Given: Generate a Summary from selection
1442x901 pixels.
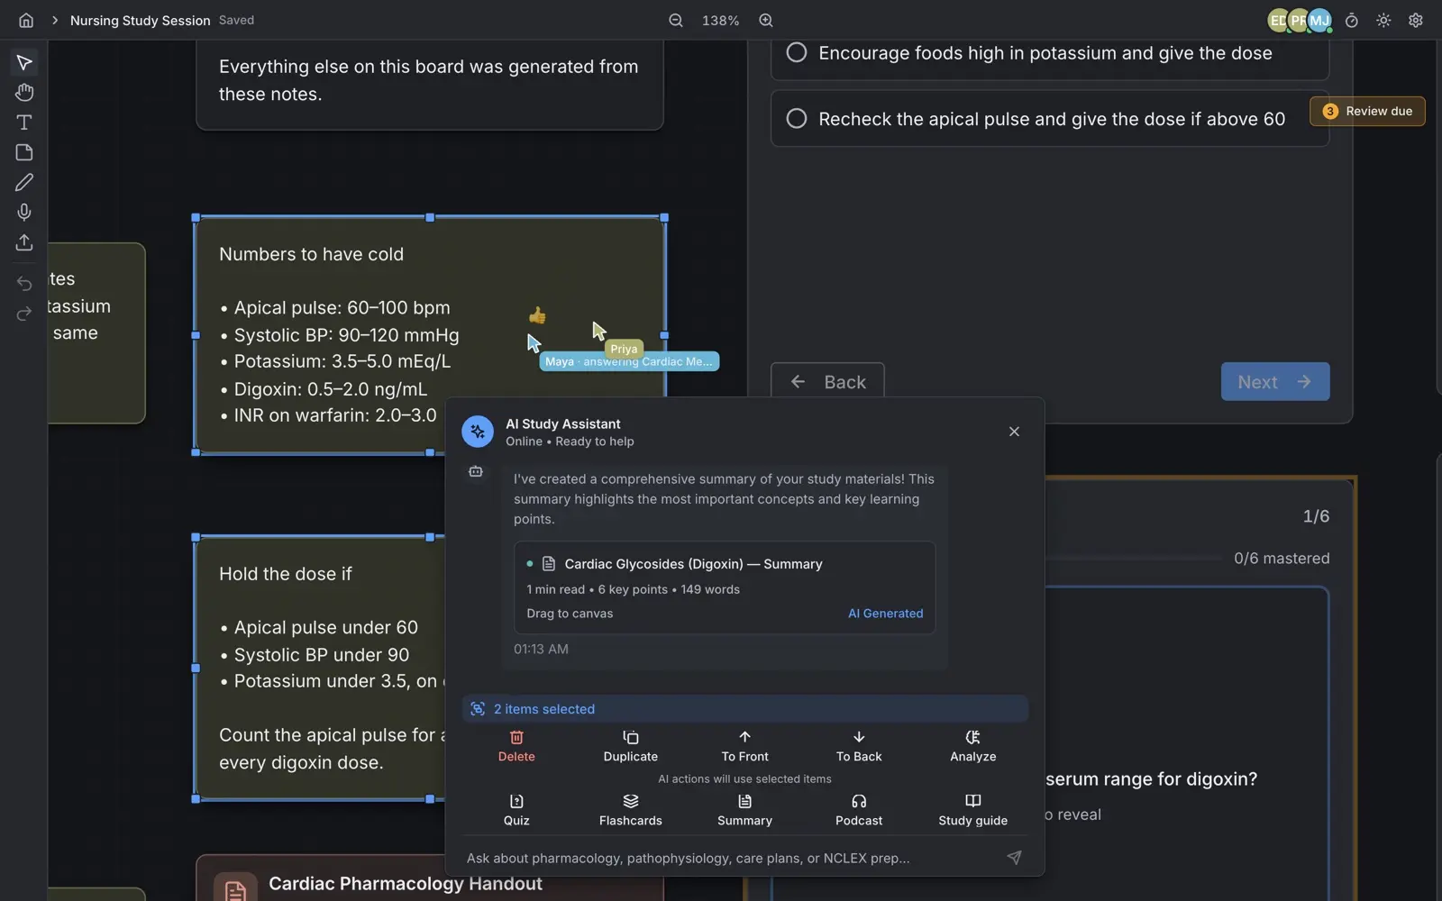Looking at the screenshot, I should [744, 810].
